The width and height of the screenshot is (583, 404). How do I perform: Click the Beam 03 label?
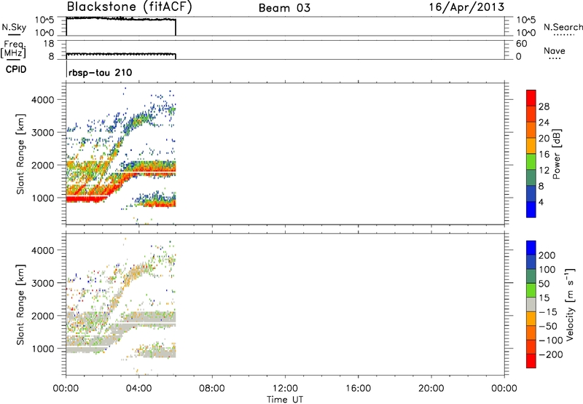tap(284, 8)
